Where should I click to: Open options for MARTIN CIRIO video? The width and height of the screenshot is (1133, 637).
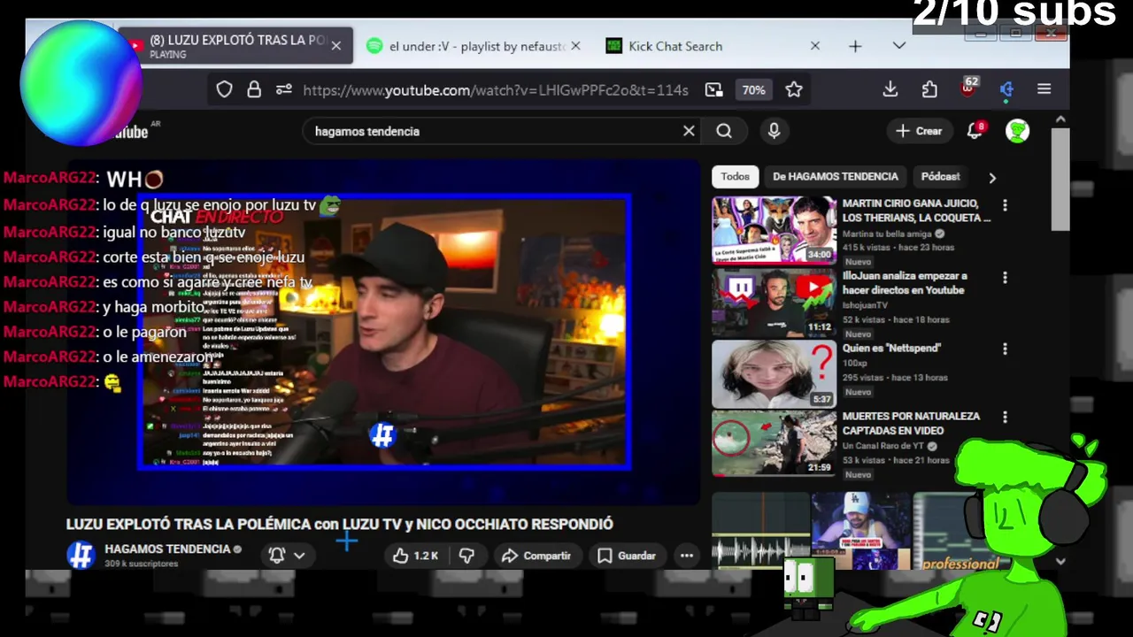click(x=1005, y=205)
